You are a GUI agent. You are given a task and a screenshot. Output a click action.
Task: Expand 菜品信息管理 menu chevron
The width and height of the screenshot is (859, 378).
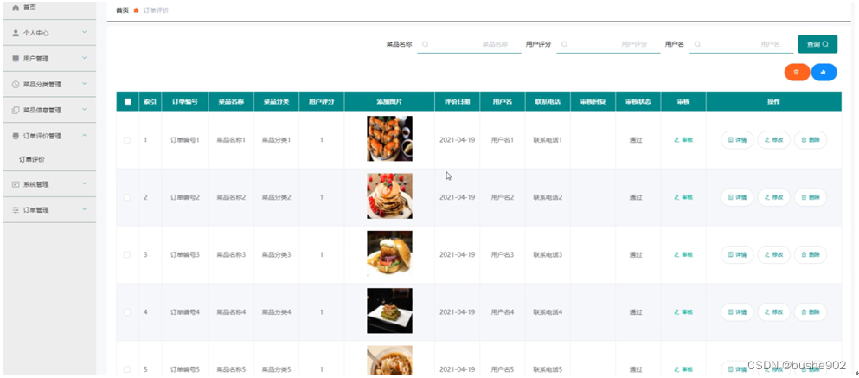[x=85, y=109]
